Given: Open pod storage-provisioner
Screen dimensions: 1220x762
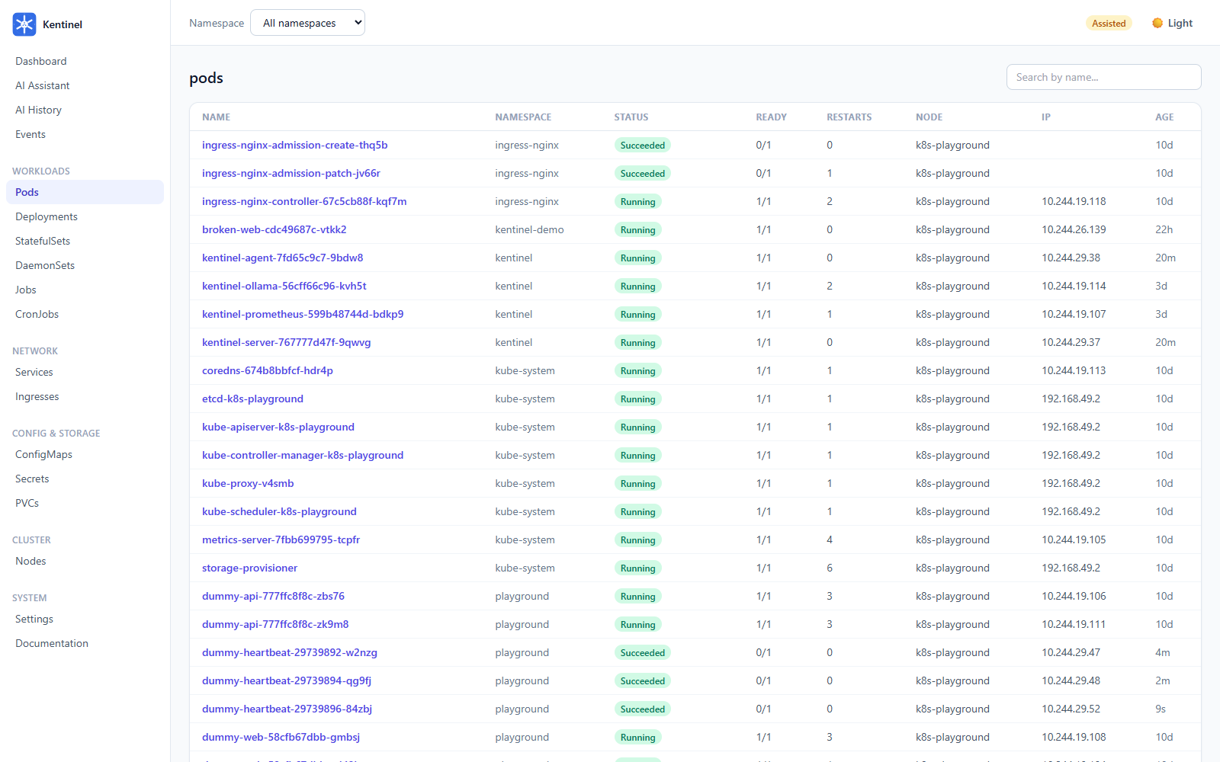Looking at the screenshot, I should 249,568.
